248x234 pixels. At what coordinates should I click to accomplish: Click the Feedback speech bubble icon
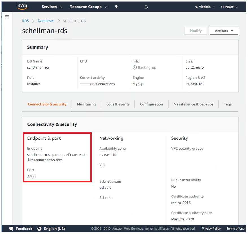[11, 229]
